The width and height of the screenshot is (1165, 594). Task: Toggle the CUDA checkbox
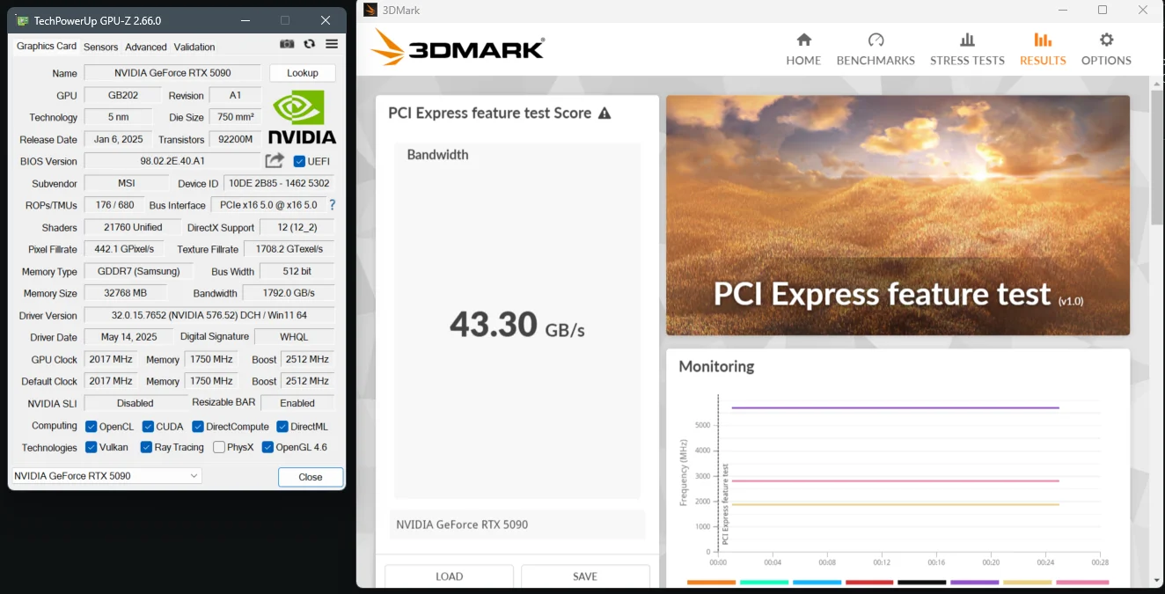148,426
